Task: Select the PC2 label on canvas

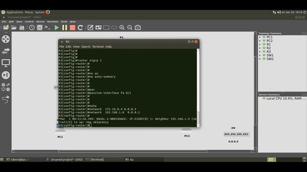Action: click(187, 136)
